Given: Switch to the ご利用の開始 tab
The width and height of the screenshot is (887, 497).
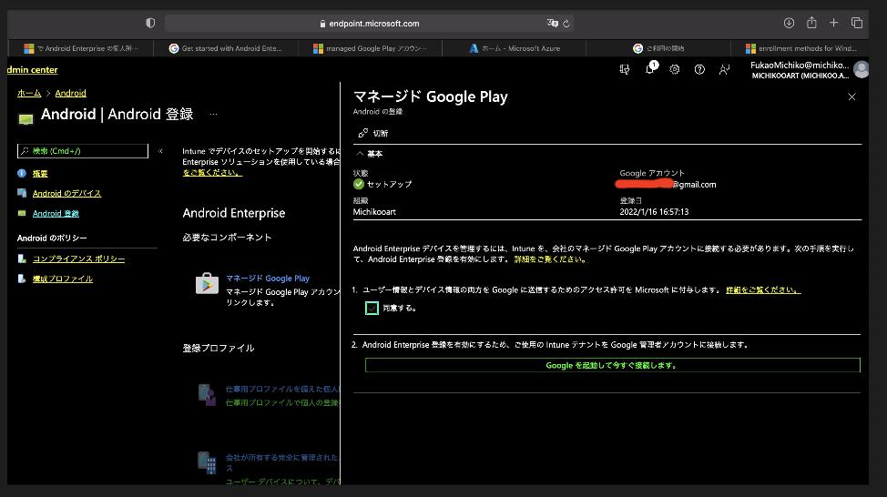Looking at the screenshot, I should [x=658, y=48].
